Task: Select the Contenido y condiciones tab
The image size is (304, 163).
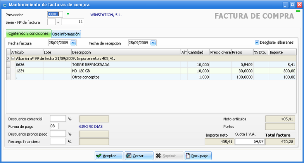Action: (28, 34)
